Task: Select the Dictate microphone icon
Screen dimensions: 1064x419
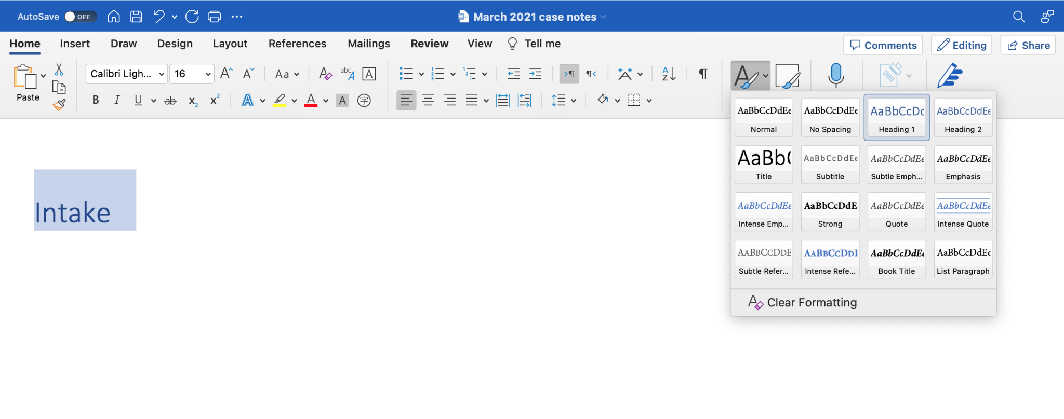Action: tap(835, 75)
